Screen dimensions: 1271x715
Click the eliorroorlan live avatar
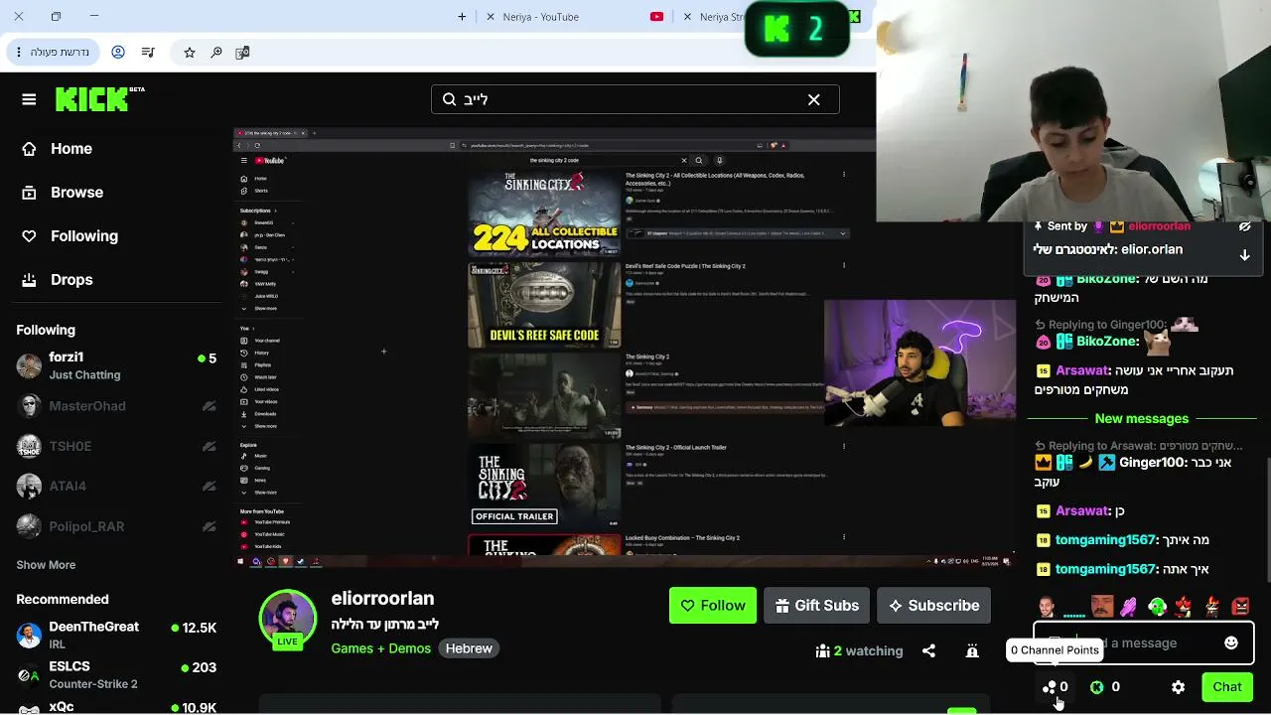pyautogui.click(x=287, y=621)
